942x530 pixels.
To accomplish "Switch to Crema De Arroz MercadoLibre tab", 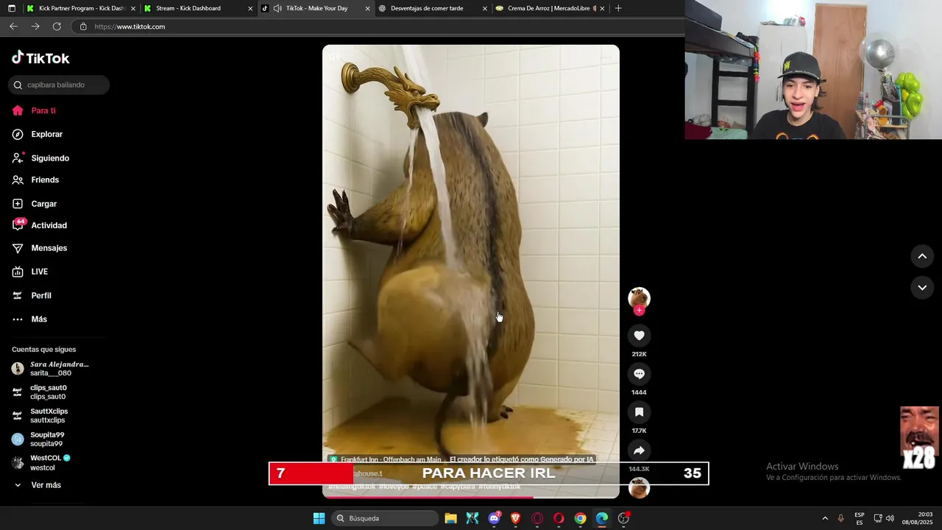I will (x=550, y=9).
